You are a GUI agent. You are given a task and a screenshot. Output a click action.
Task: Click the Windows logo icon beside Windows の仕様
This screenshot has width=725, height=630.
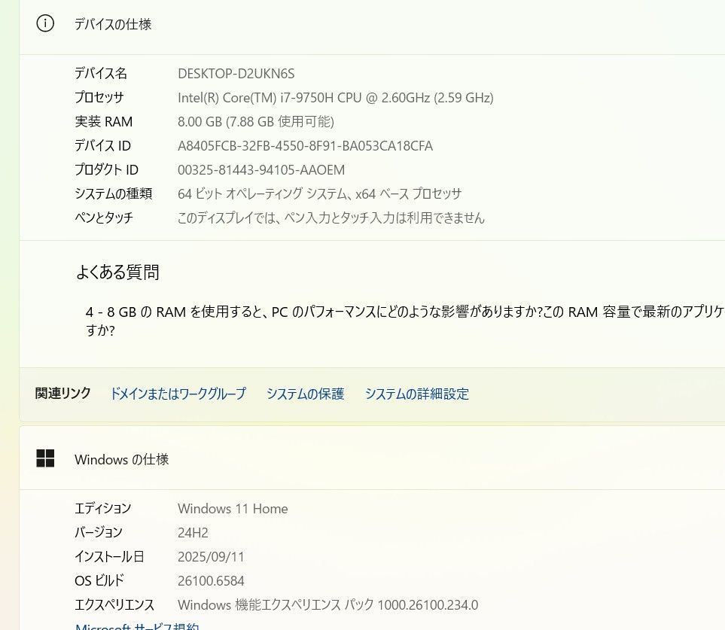point(45,458)
